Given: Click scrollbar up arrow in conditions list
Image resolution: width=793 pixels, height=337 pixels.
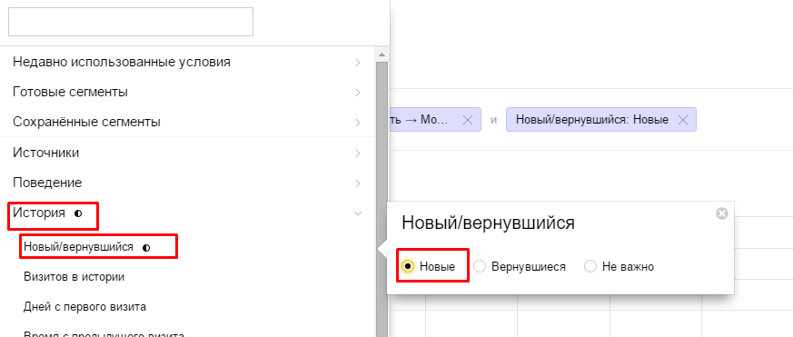Looking at the screenshot, I should [x=382, y=55].
